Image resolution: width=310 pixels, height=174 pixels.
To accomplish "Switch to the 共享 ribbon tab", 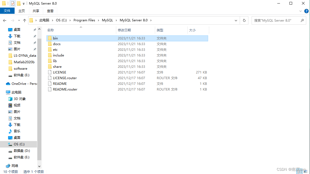I will 36,11.
